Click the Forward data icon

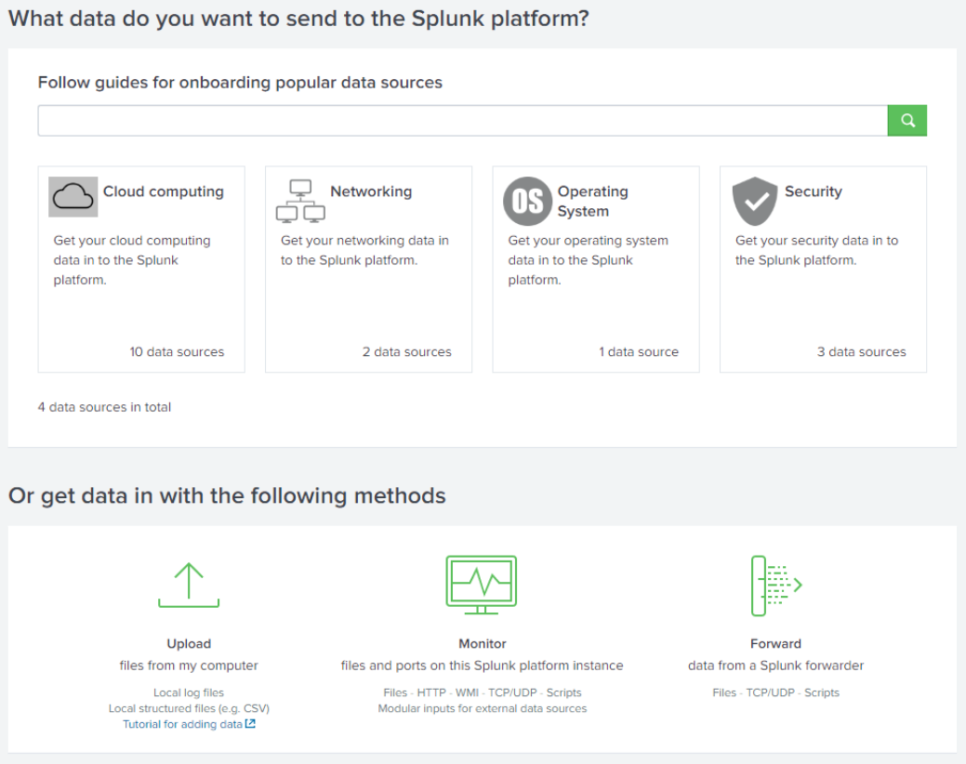click(x=775, y=586)
